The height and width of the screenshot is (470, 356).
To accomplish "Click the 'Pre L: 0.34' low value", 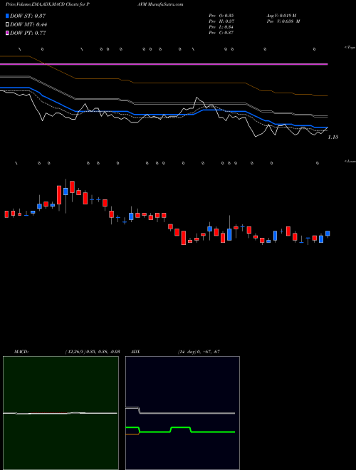I will pos(221,27).
